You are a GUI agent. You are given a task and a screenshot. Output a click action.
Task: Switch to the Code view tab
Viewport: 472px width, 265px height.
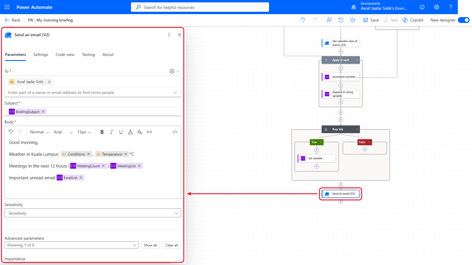pyautogui.click(x=65, y=54)
